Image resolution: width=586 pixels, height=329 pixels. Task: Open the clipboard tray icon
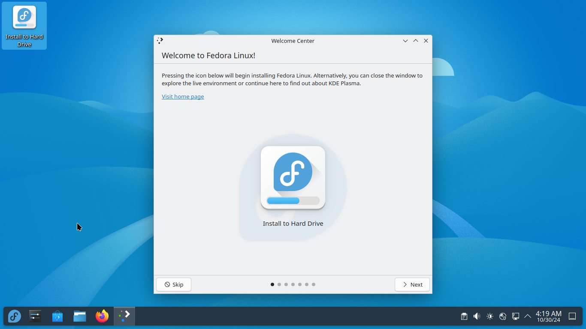click(464, 317)
